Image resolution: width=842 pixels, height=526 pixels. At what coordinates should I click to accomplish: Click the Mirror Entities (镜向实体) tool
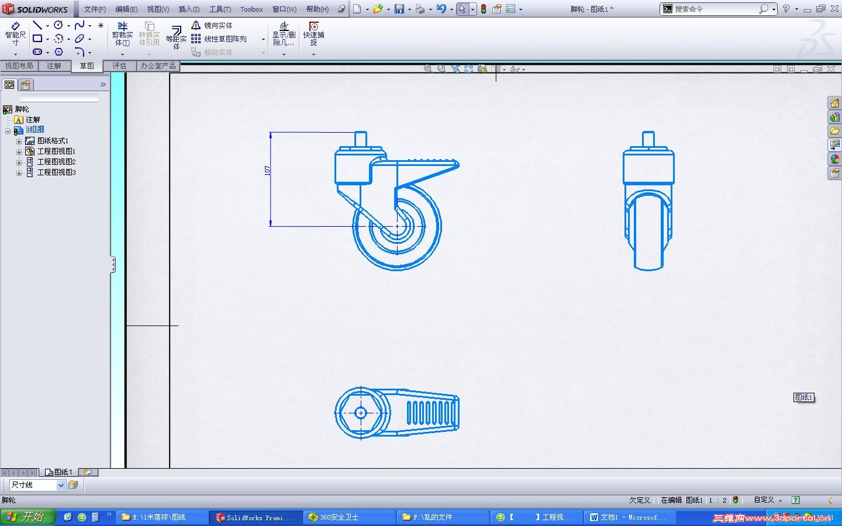click(212, 25)
